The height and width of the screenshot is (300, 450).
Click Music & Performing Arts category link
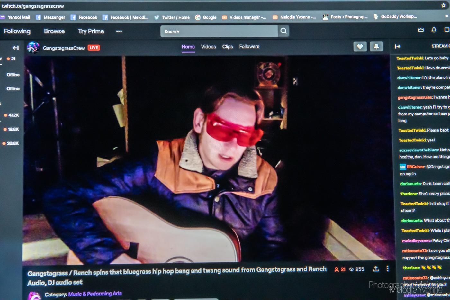[95, 294]
